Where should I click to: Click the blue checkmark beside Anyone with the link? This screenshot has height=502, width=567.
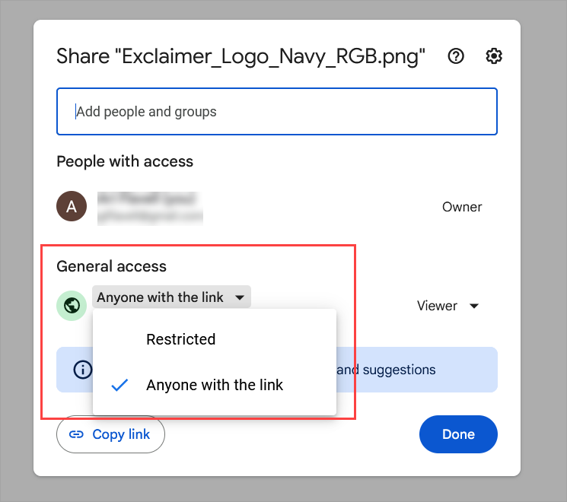[119, 385]
